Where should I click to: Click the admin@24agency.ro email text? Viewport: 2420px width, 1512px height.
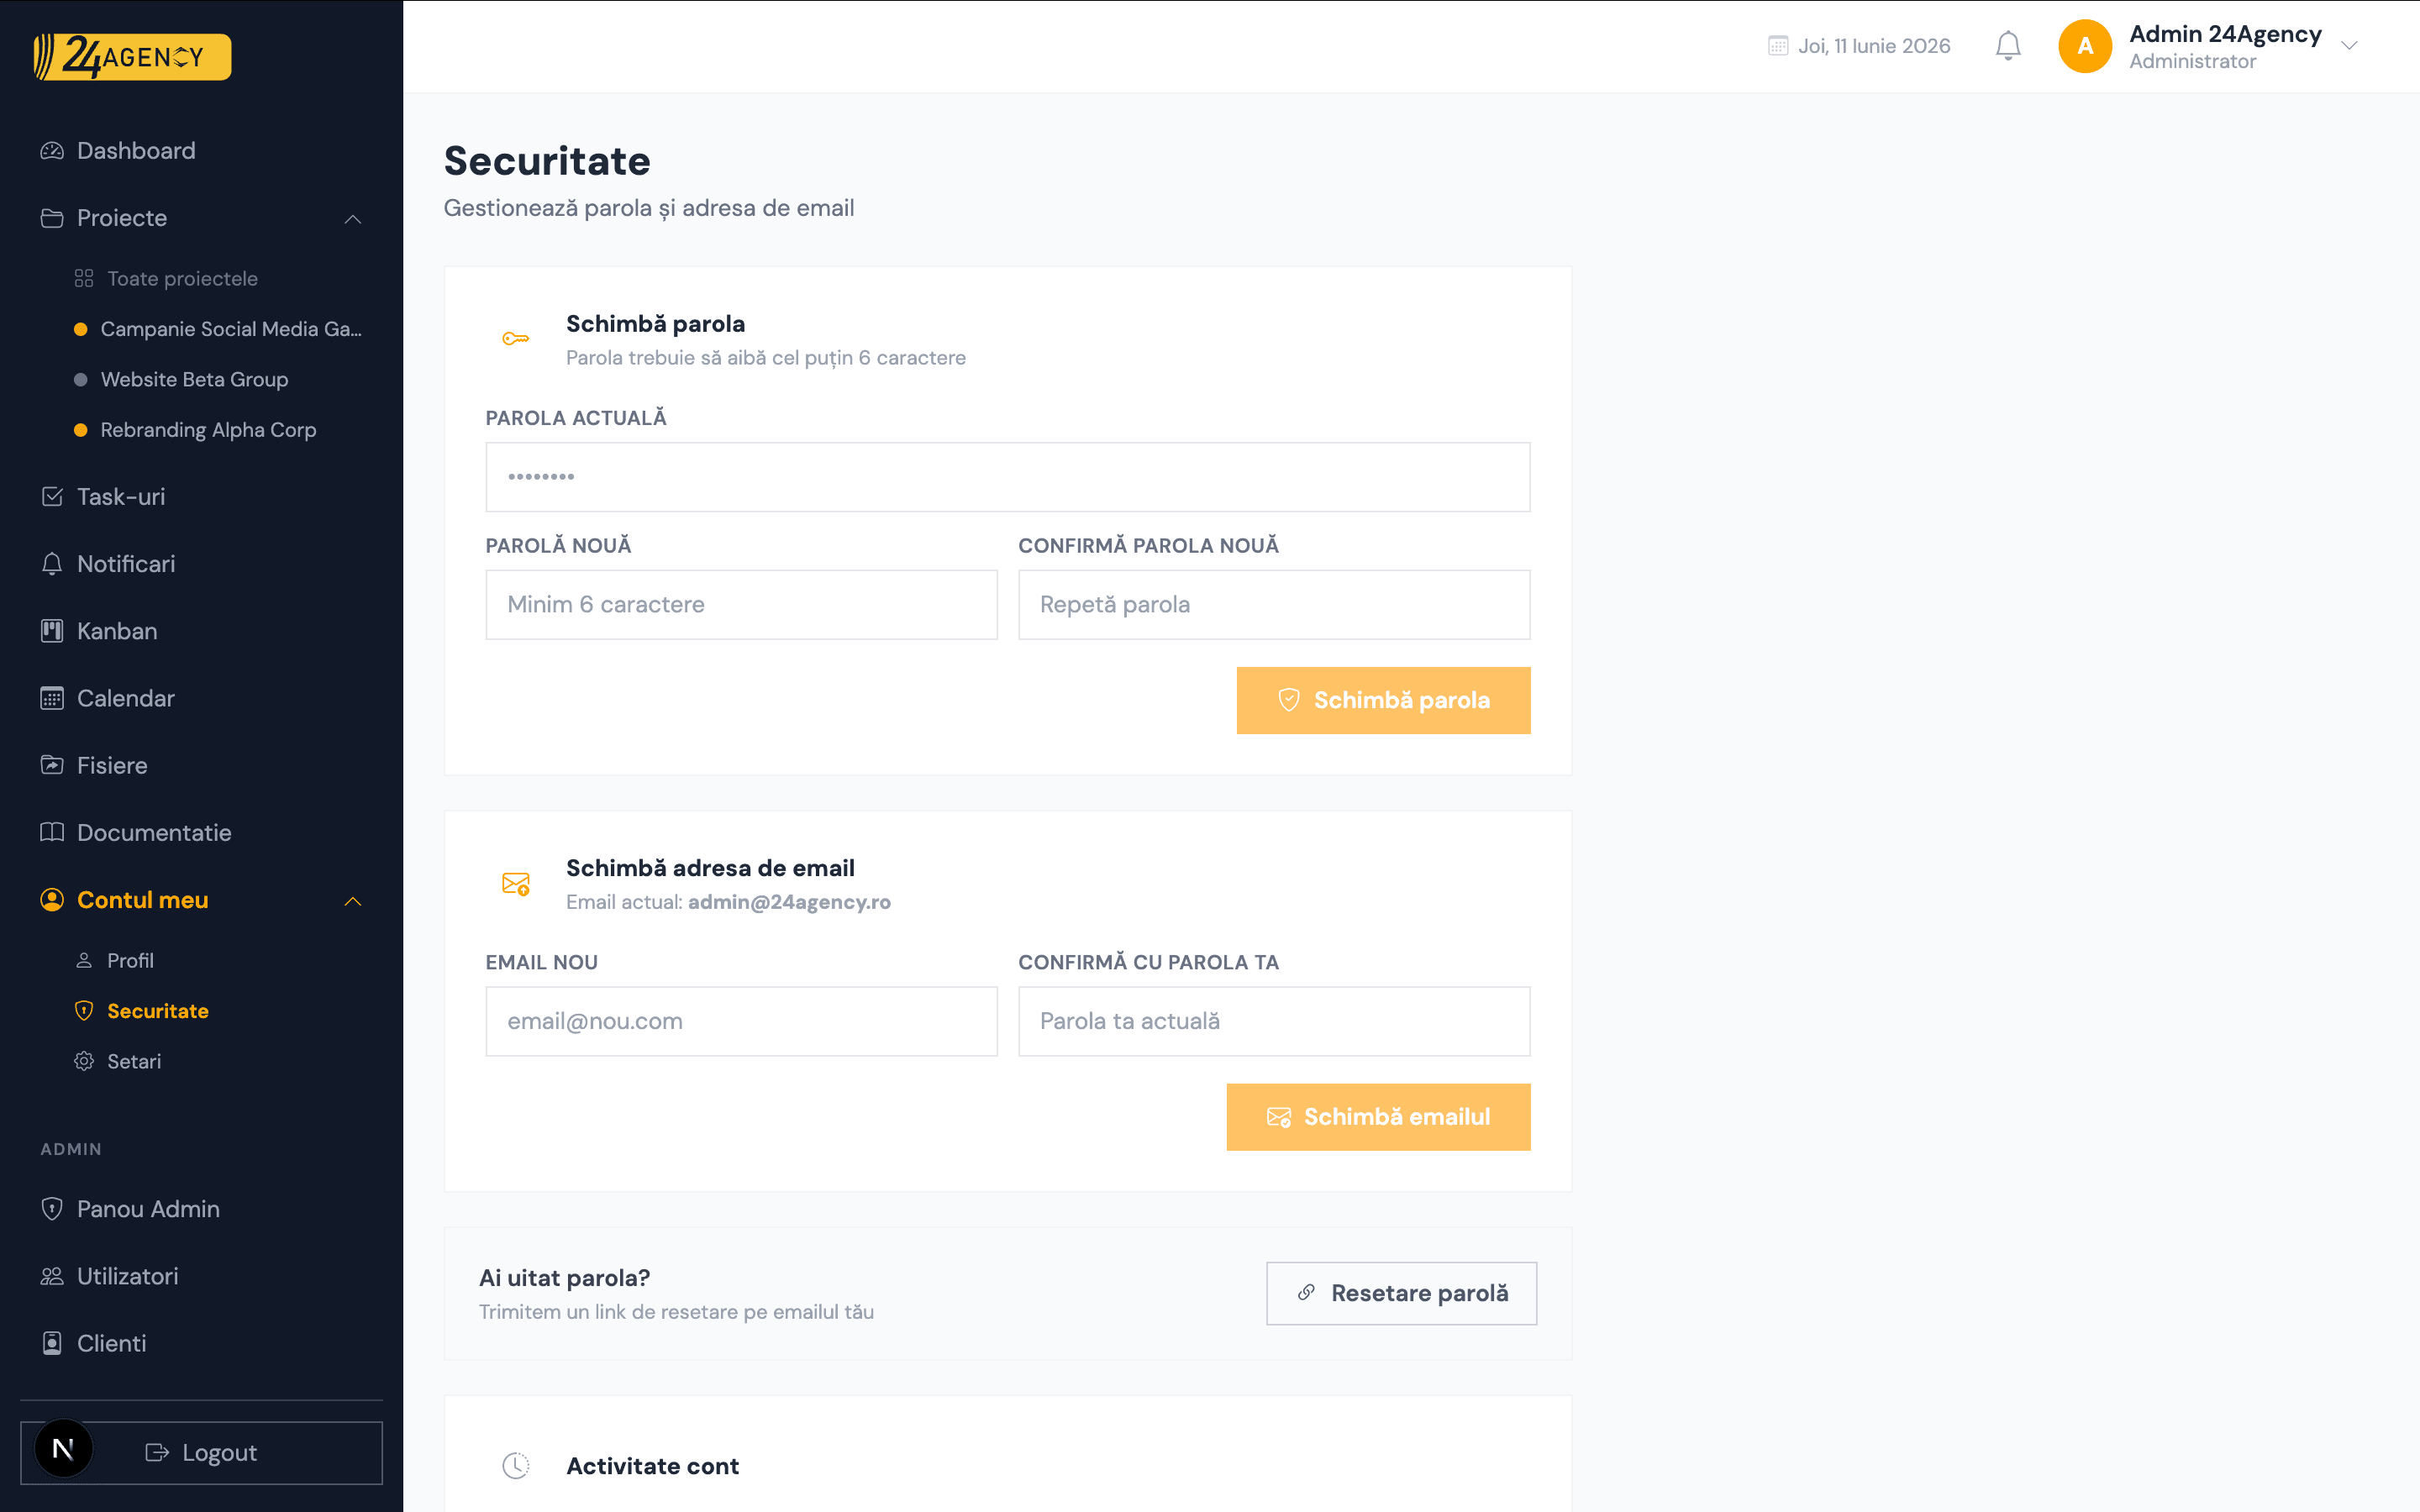(789, 902)
